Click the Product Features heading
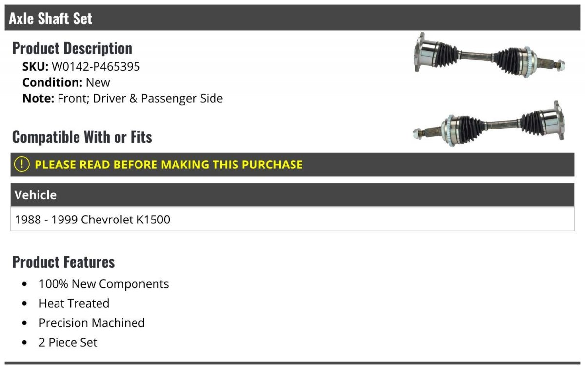Screen dimensions: 585x369 click(x=63, y=262)
